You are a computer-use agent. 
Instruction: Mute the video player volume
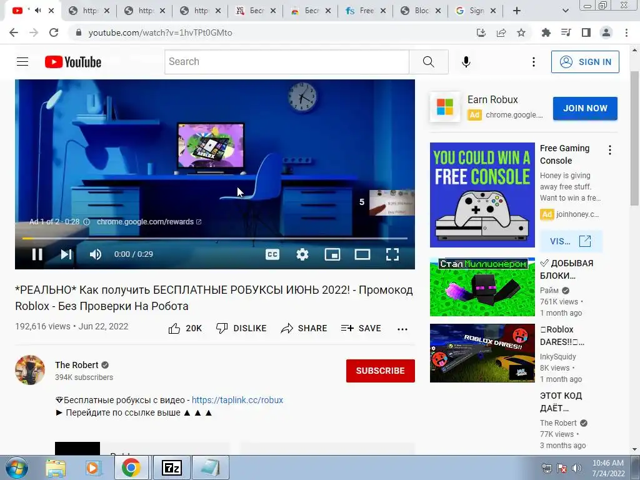tap(96, 254)
